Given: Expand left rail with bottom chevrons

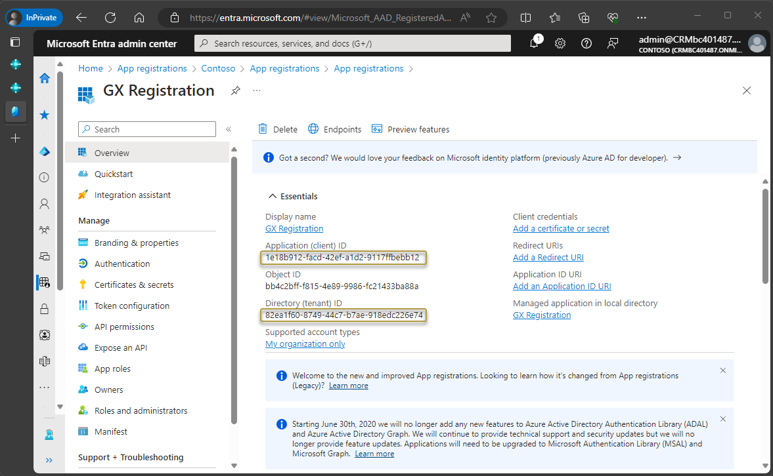Looking at the screenshot, I should coord(49,460).
